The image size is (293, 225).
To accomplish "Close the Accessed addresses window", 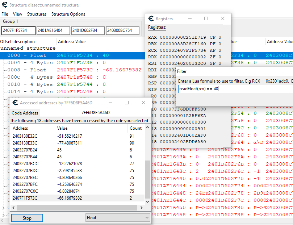I will click(x=143, y=103).
